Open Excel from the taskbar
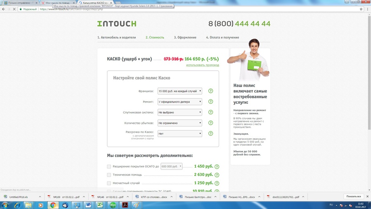This screenshot has height=209, width=371. (x=100, y=205)
